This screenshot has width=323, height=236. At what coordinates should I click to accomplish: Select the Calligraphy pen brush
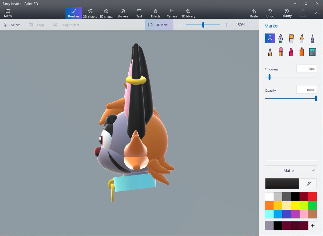coord(280,38)
